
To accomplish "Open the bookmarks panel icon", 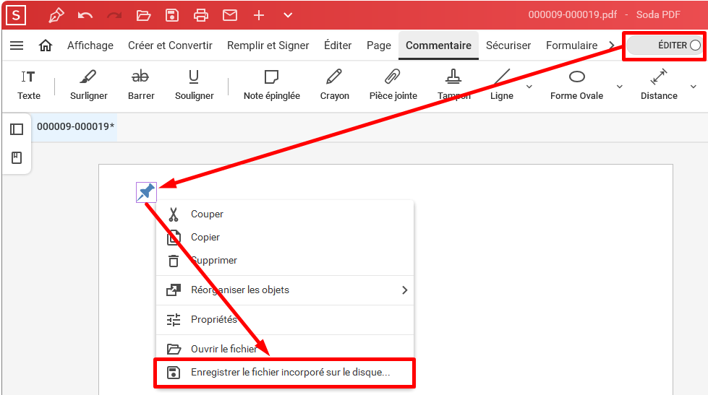I will click(17, 158).
